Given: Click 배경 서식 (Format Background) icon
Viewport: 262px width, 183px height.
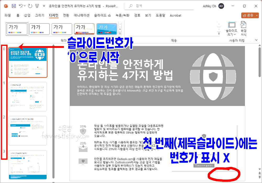Looking at the screenshot, I should [x=243, y=28].
